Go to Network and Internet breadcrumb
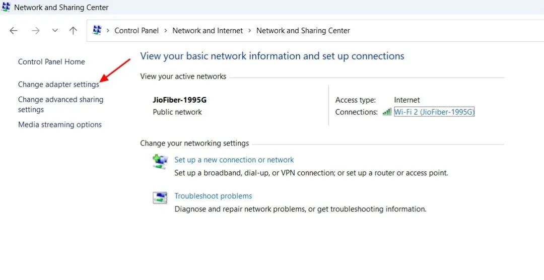 (208, 31)
